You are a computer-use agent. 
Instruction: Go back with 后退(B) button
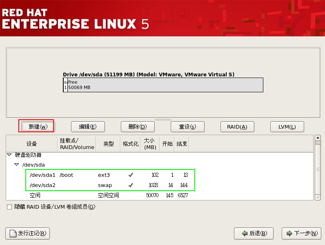[x=254, y=234]
